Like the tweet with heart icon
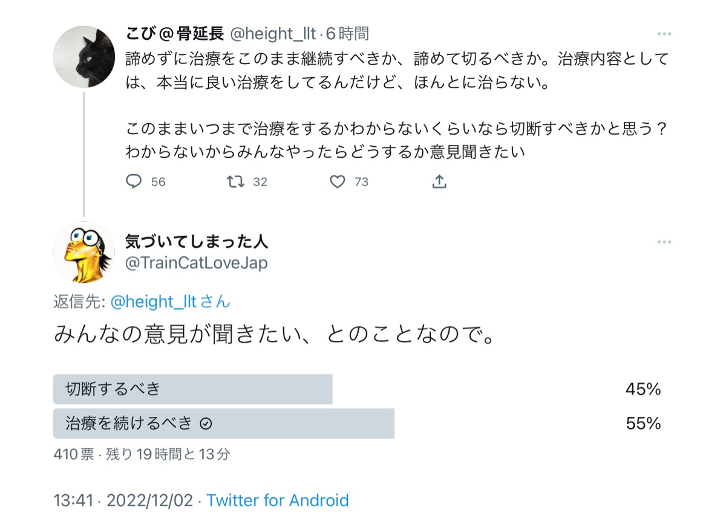Image resolution: width=726 pixels, height=525 pixels. click(337, 181)
